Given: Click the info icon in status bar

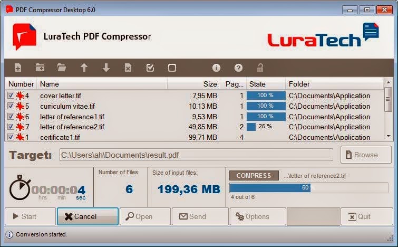Looking at the screenshot, I should click(x=9, y=234).
